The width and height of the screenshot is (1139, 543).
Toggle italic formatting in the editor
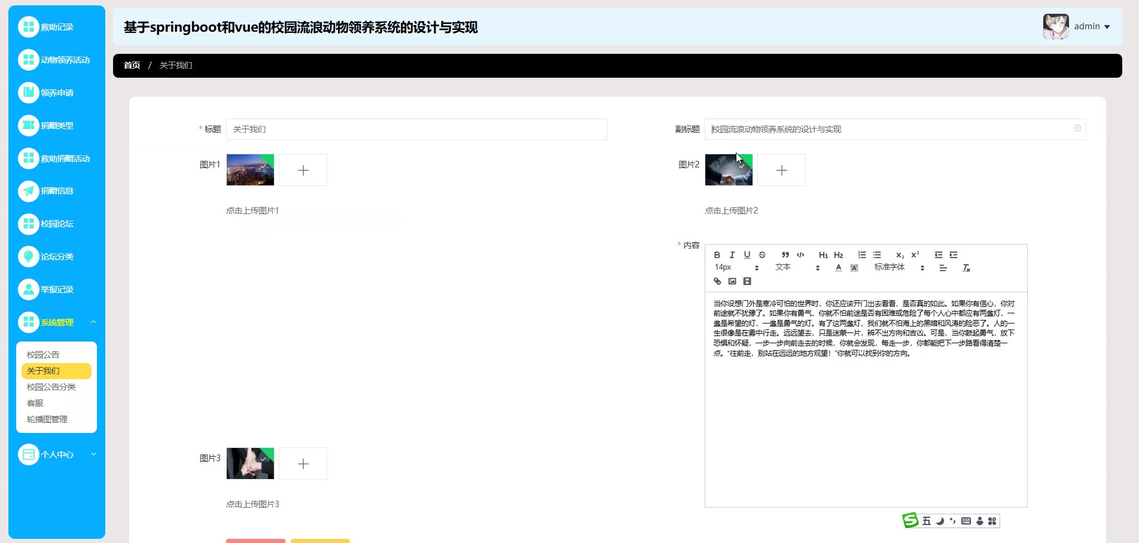tap(732, 255)
